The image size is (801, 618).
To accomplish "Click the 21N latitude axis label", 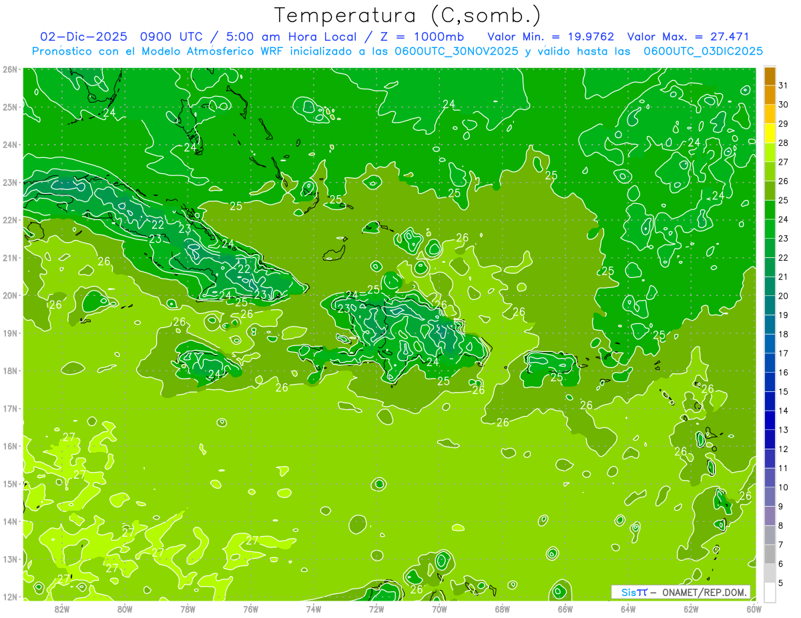I will [x=9, y=257].
